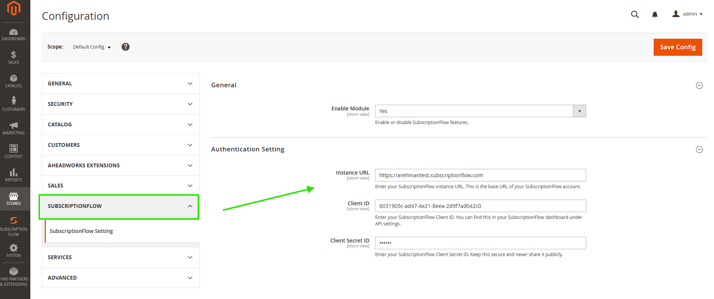Collapse the Authentication Setting section circle icon
Screen dimensions: 714x299
(700, 149)
